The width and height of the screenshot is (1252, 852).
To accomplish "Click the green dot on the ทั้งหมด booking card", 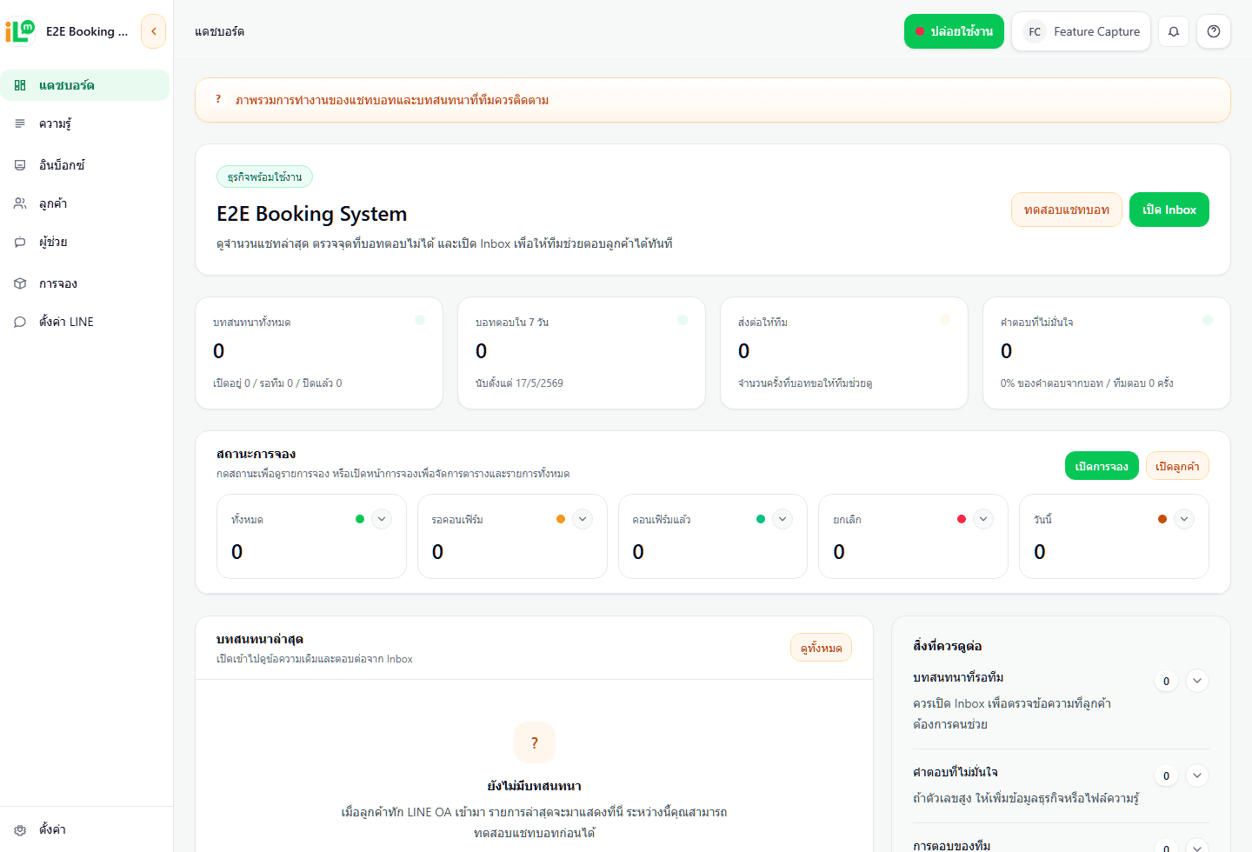I will pos(360,519).
